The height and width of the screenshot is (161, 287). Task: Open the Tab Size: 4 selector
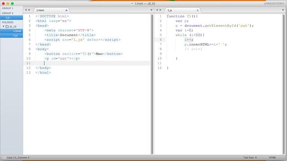(250, 157)
